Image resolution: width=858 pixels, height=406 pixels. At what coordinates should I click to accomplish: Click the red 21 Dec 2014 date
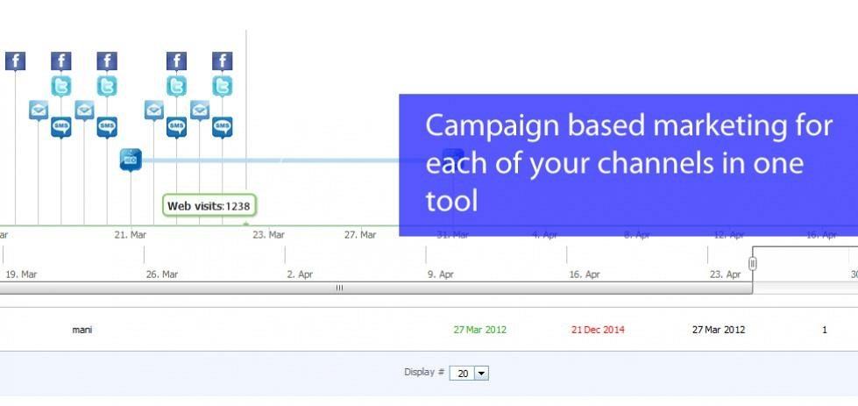[x=598, y=331]
